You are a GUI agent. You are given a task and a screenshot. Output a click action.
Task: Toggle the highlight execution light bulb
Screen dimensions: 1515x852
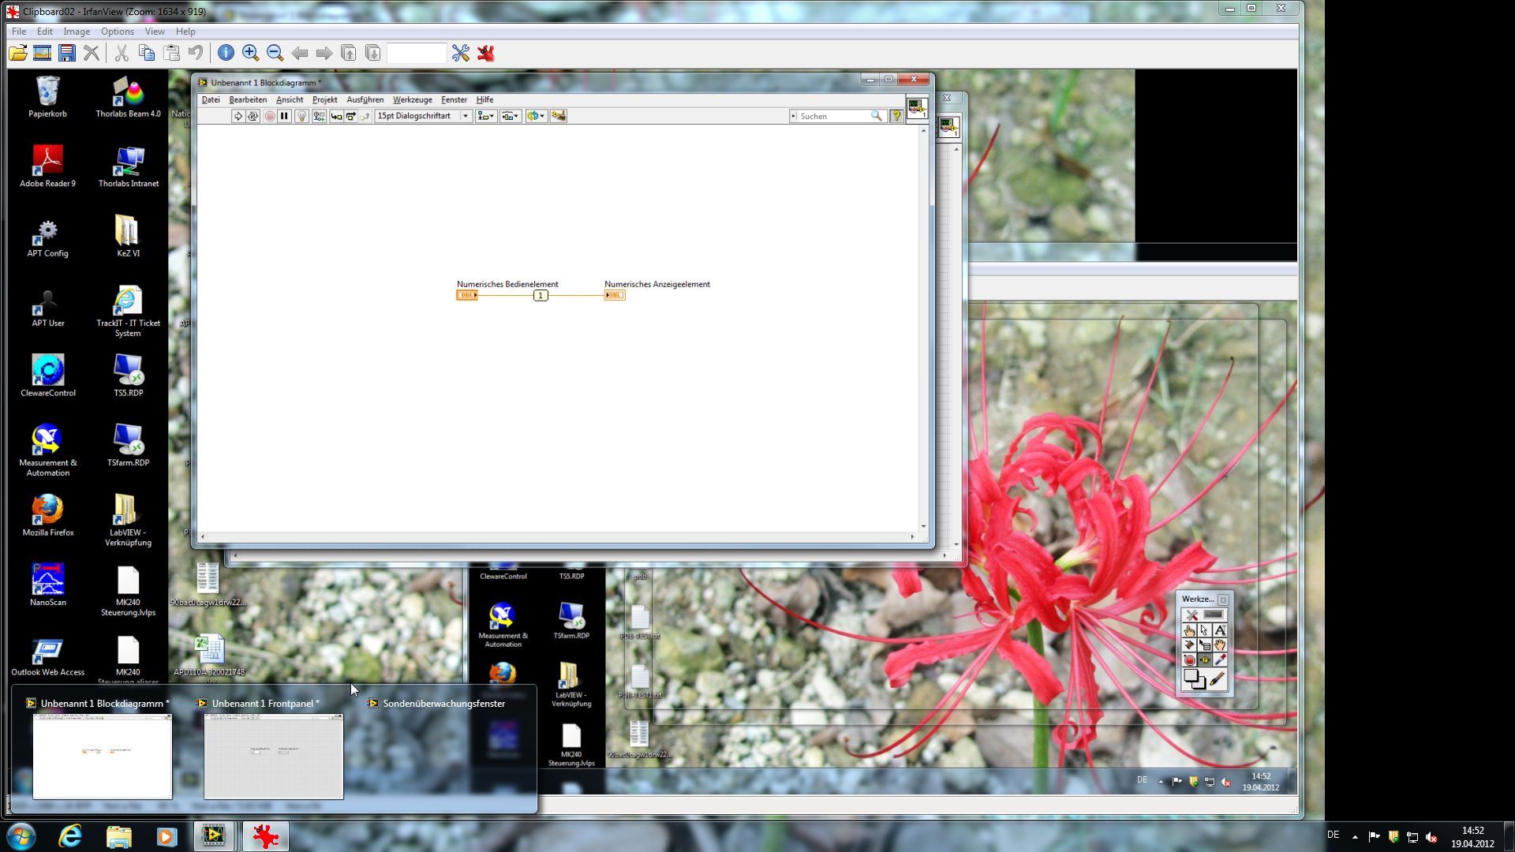tap(301, 116)
